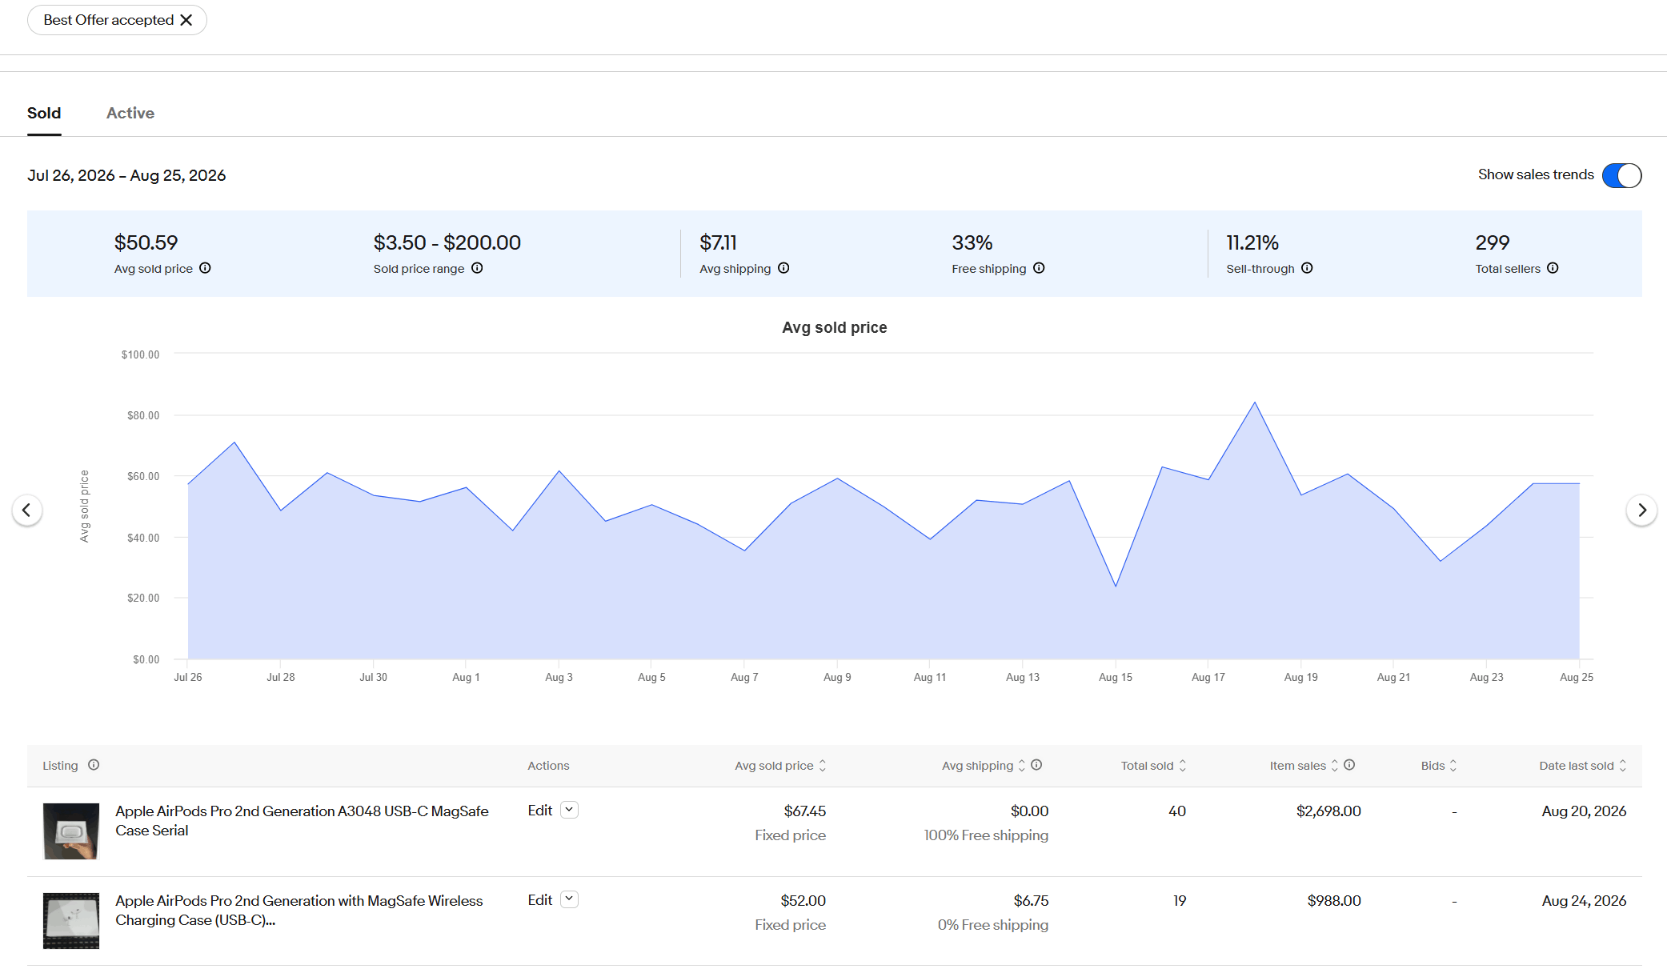Click the Aug 15 low point on chart
Screen dimensions: 1667x977
[x=1116, y=587]
